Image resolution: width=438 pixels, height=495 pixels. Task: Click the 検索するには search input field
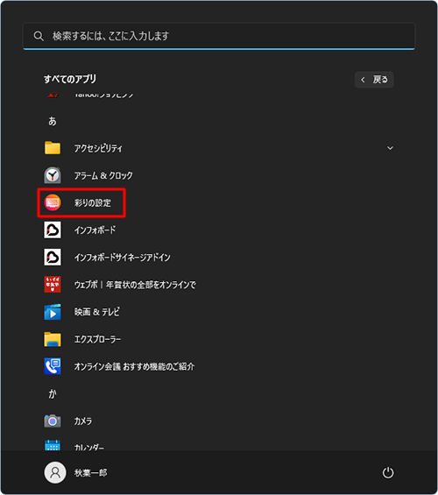point(219,36)
